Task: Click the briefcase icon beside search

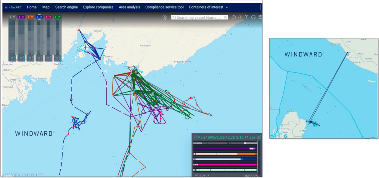Action: pyautogui.click(x=234, y=17)
